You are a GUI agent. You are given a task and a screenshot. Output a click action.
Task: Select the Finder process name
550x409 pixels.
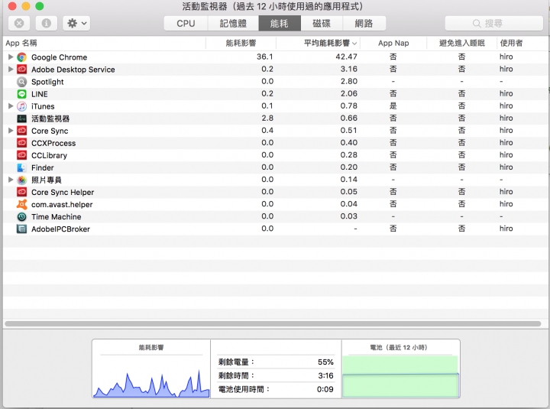[43, 167]
